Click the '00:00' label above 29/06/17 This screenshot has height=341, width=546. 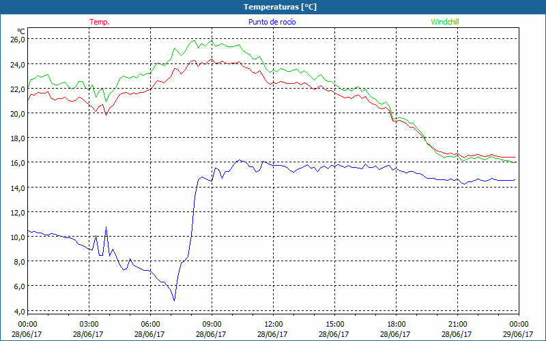click(519, 325)
